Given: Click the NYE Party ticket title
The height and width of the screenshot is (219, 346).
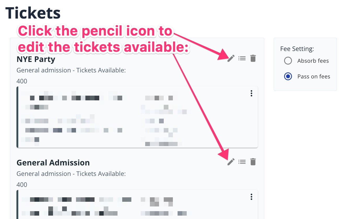Looking at the screenshot, I should point(36,59).
